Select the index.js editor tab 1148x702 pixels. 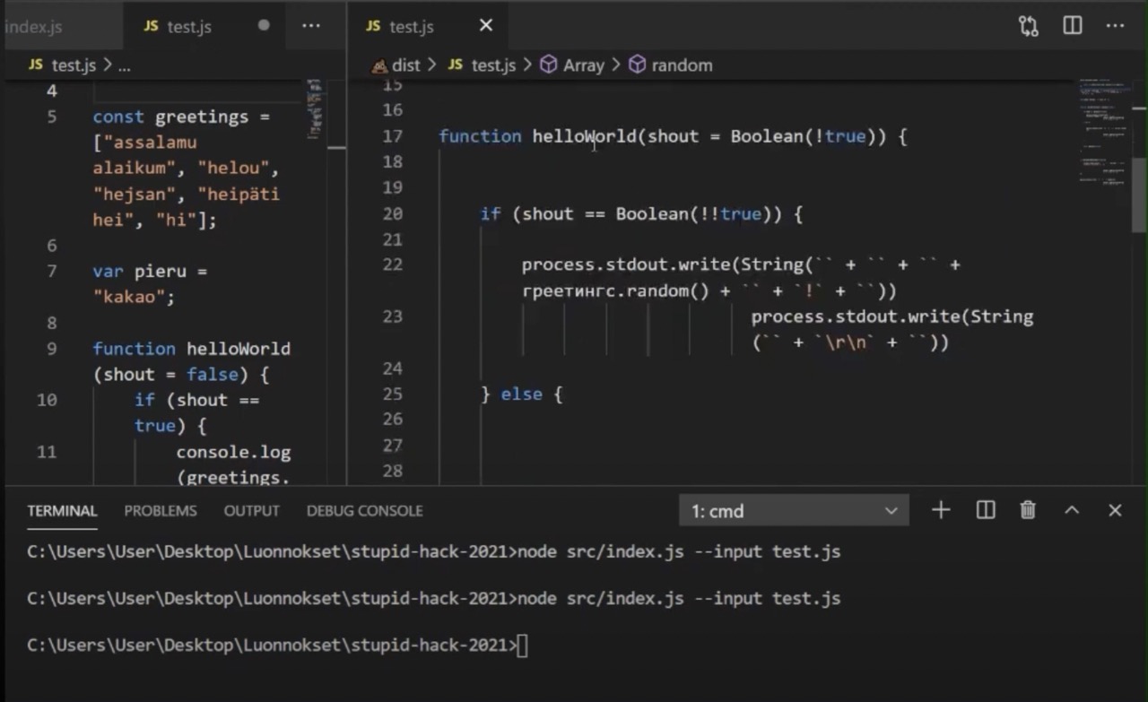36,27
